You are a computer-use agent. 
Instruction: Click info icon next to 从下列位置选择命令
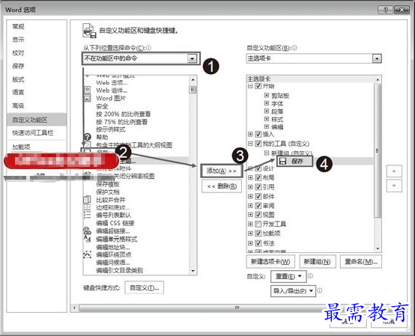coord(149,48)
